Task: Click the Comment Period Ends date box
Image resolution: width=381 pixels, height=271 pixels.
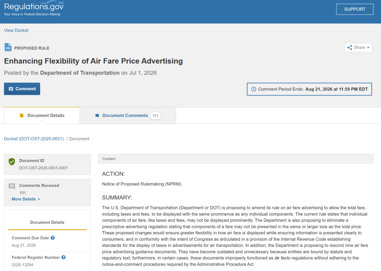Action: 309,89
